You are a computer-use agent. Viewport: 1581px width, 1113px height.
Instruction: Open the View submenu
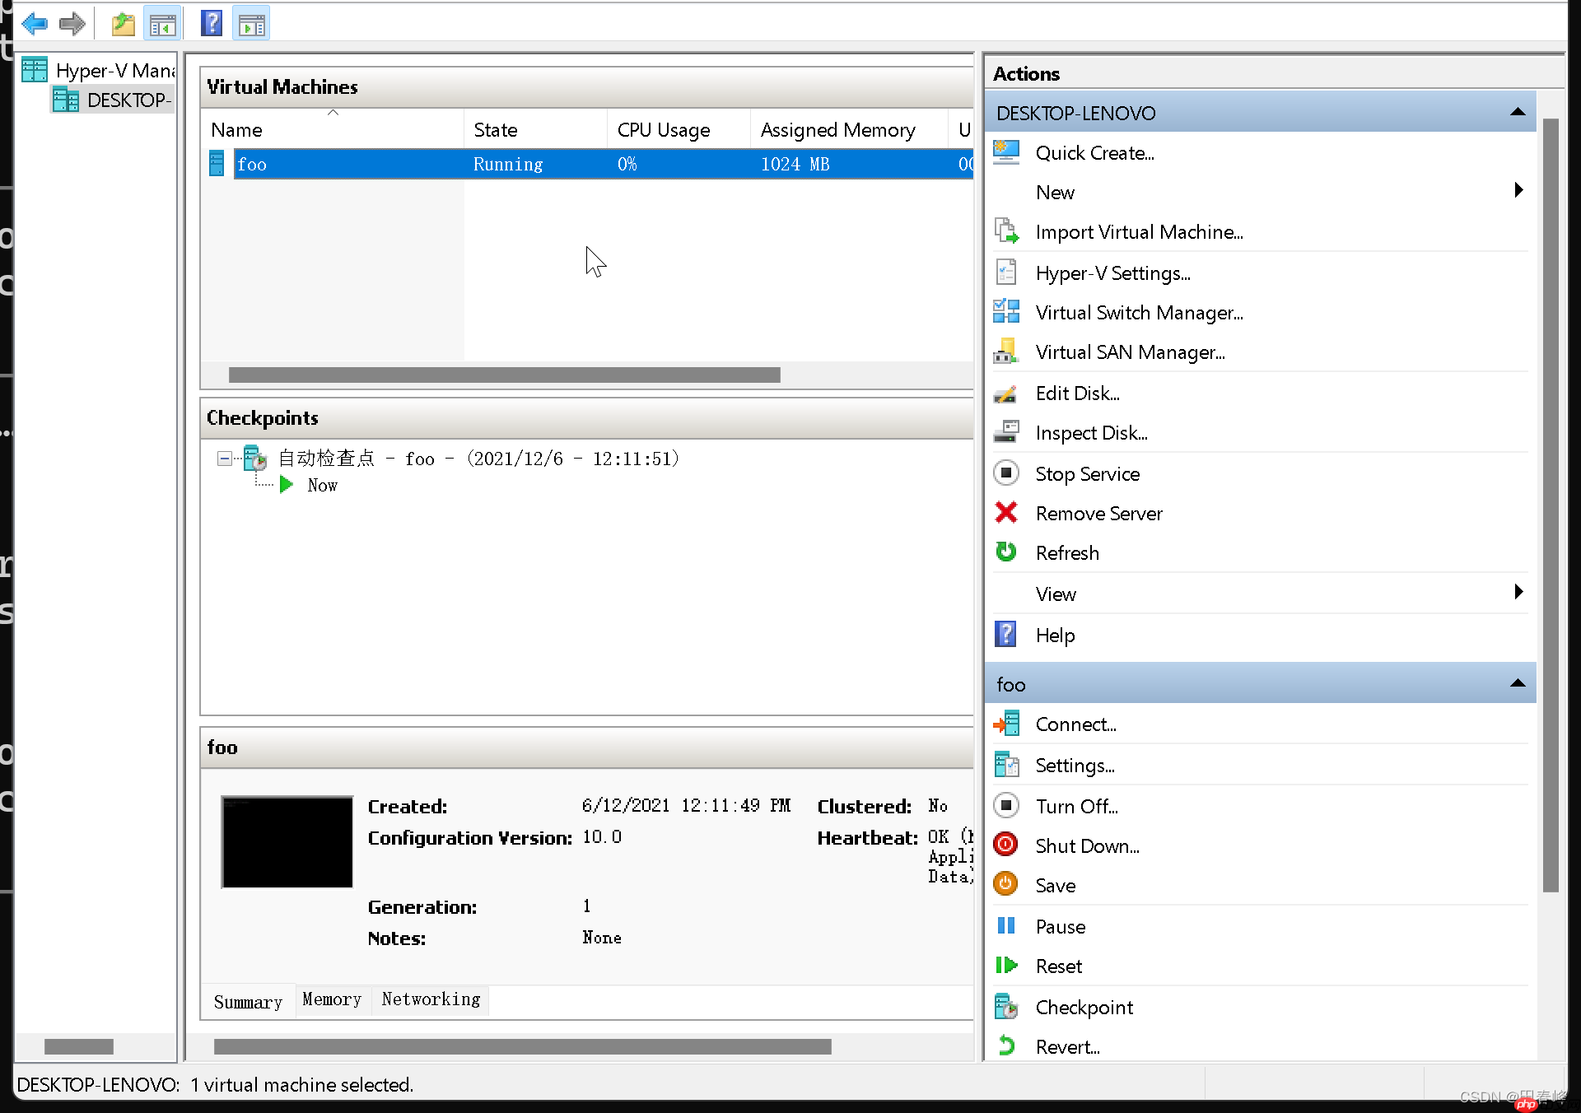coord(1056,594)
